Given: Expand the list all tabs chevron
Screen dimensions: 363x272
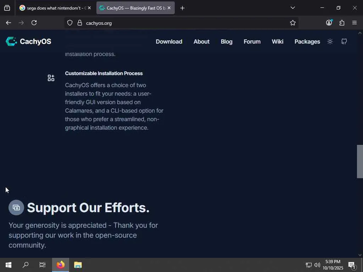Looking at the screenshot, I should [292, 8].
